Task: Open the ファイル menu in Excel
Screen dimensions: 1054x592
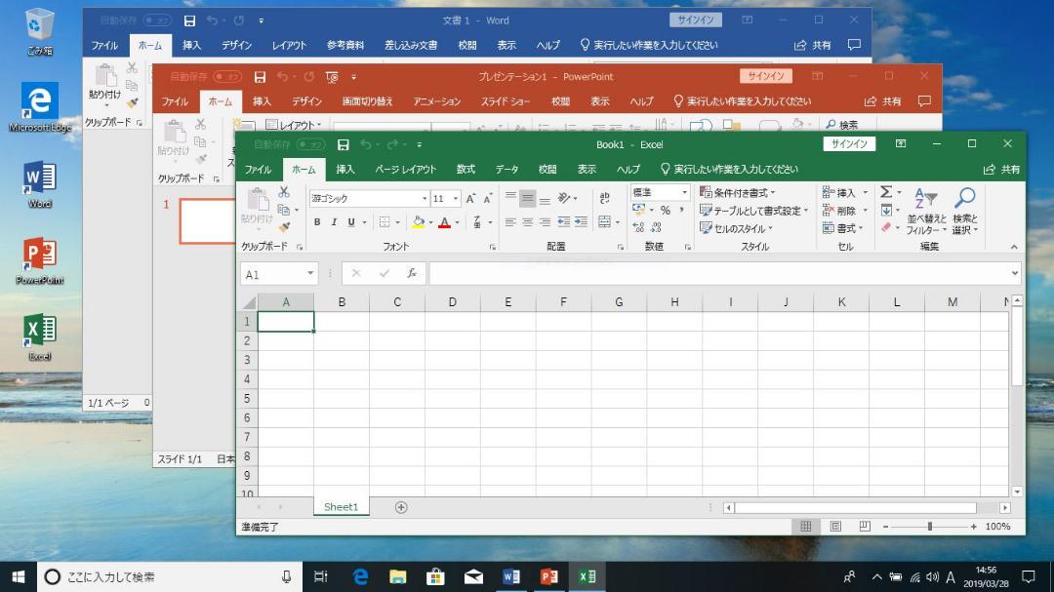Action: (258, 170)
